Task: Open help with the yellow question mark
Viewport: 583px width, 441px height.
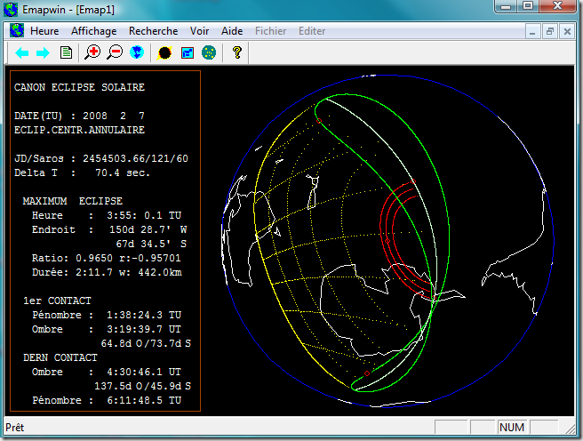Action: point(236,53)
